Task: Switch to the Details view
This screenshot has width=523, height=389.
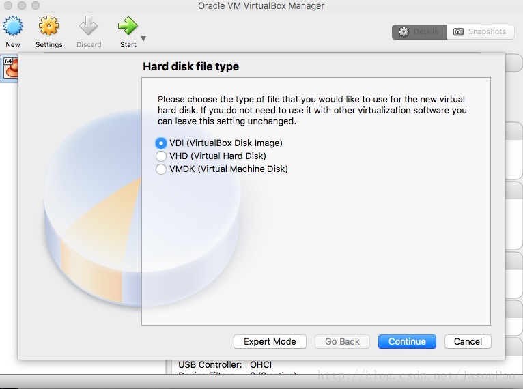Action: point(419,31)
